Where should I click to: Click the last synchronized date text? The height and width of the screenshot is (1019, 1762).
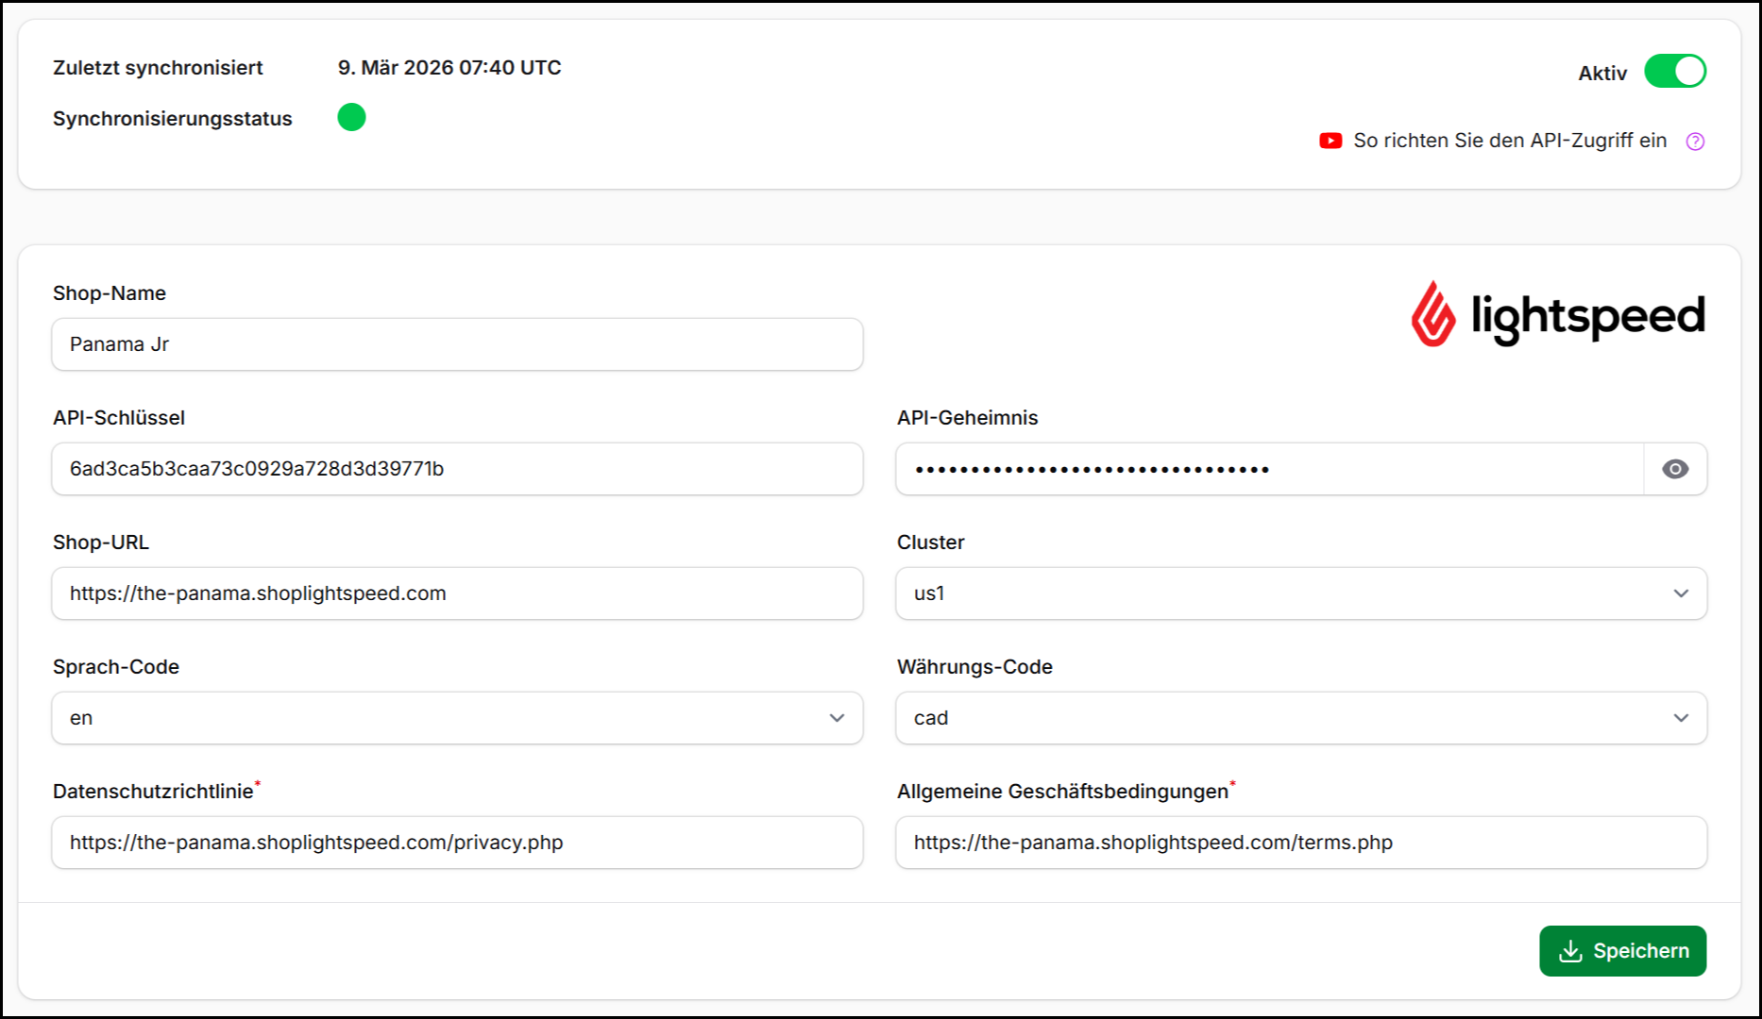(449, 68)
